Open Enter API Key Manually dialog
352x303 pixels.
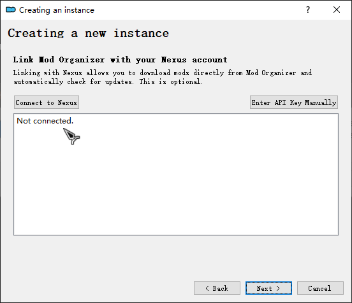pos(294,102)
